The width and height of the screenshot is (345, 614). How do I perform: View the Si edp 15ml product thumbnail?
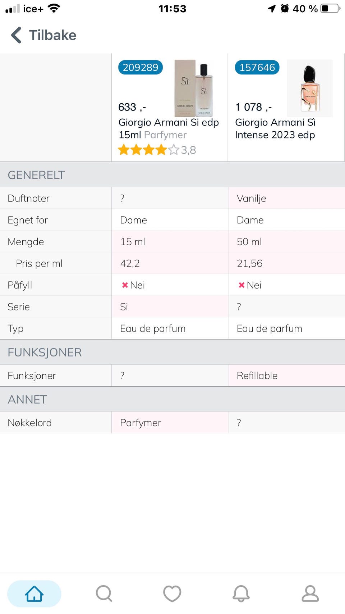point(194,88)
